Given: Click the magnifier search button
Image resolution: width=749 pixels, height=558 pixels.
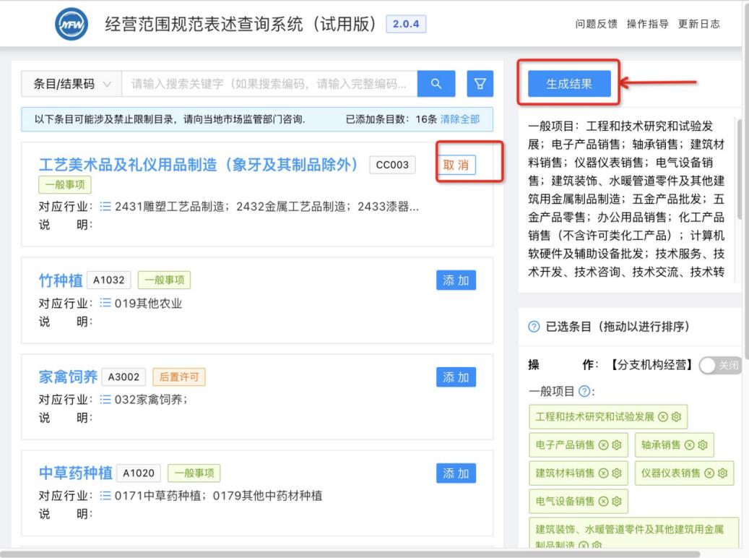Looking at the screenshot, I should pos(436,85).
